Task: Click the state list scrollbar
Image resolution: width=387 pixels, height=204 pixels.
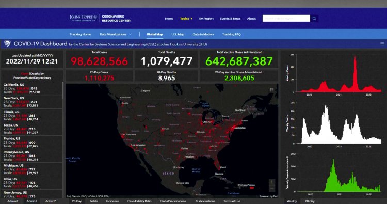Action: pos(62,91)
